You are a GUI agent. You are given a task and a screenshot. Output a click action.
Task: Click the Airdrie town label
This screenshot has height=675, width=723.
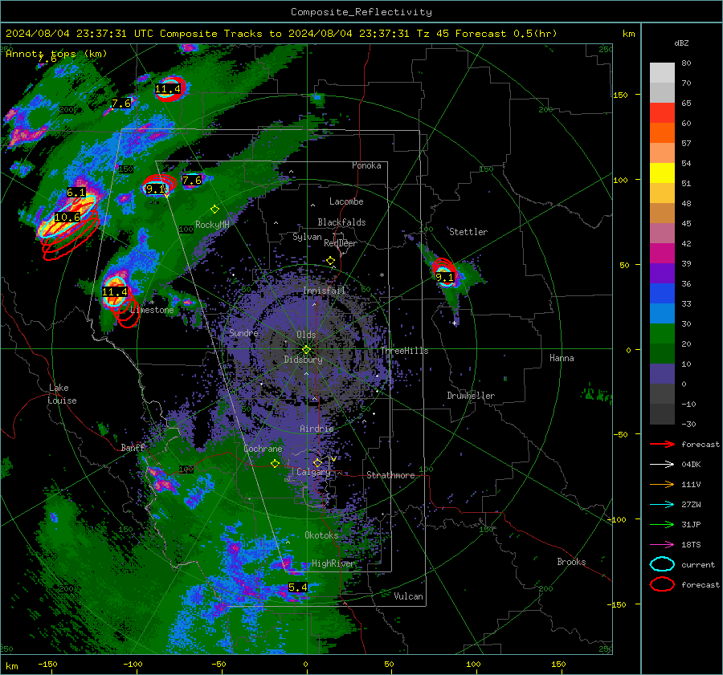317,429
